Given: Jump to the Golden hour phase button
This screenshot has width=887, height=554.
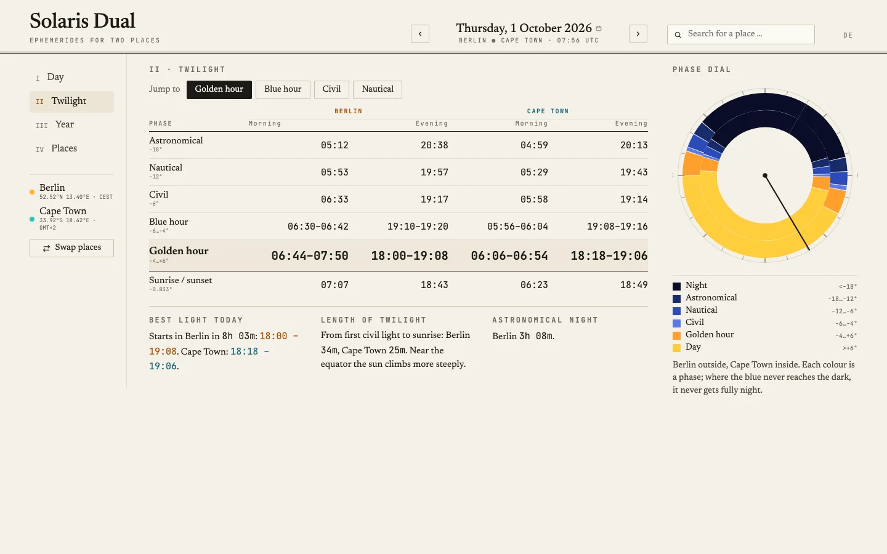Looking at the screenshot, I should pyautogui.click(x=219, y=89).
